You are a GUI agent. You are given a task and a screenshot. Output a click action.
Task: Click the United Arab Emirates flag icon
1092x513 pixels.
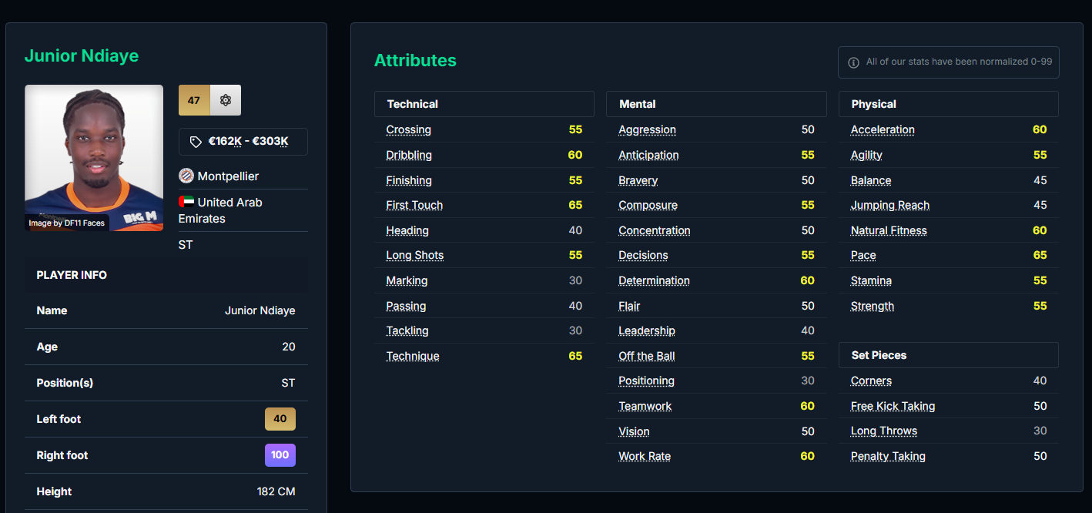click(x=186, y=202)
